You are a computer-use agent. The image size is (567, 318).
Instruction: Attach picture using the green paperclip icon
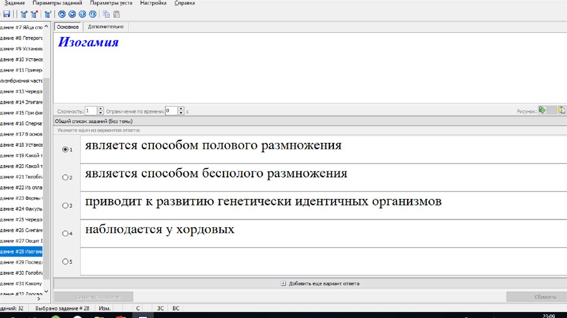coord(543,110)
